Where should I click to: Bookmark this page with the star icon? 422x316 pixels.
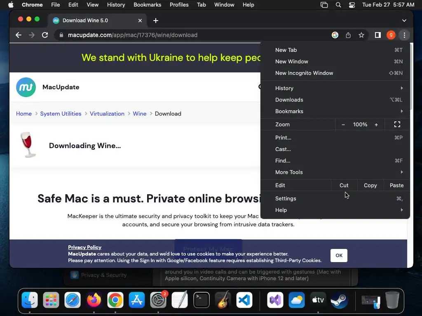pos(361,35)
